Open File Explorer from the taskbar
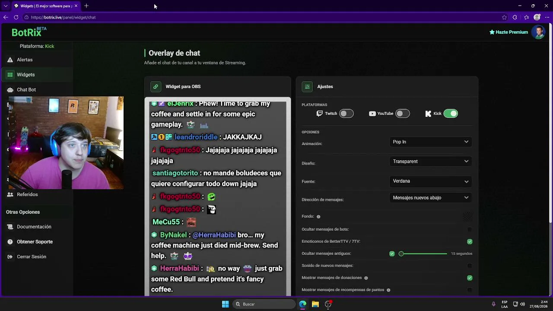553x311 pixels. pos(315,304)
